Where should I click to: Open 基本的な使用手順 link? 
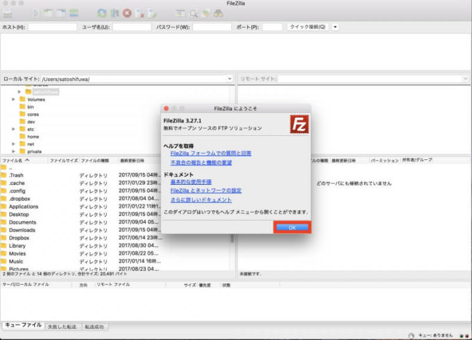[x=191, y=181]
